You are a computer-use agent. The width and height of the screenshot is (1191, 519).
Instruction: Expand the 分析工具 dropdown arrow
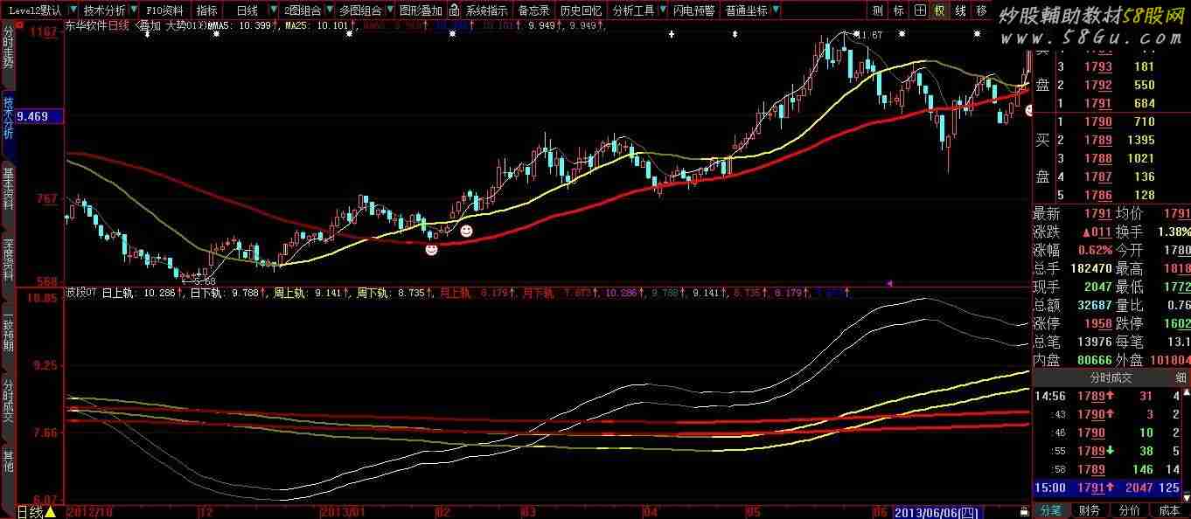coord(663,10)
